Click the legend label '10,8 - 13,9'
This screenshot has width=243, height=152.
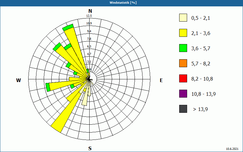pos(204,94)
